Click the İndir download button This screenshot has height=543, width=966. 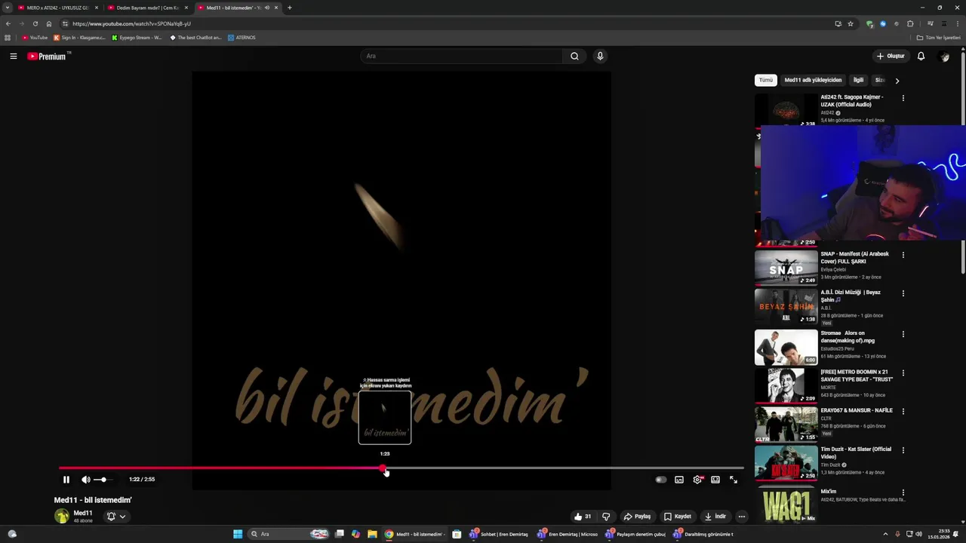[715, 517]
